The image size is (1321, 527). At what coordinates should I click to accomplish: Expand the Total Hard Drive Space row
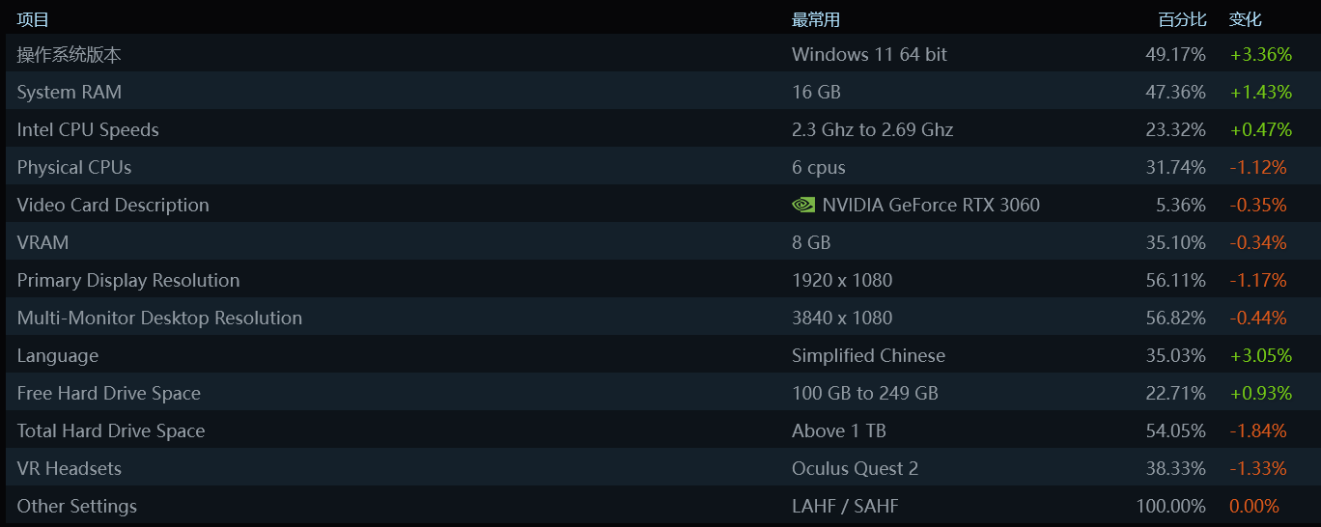coord(660,430)
